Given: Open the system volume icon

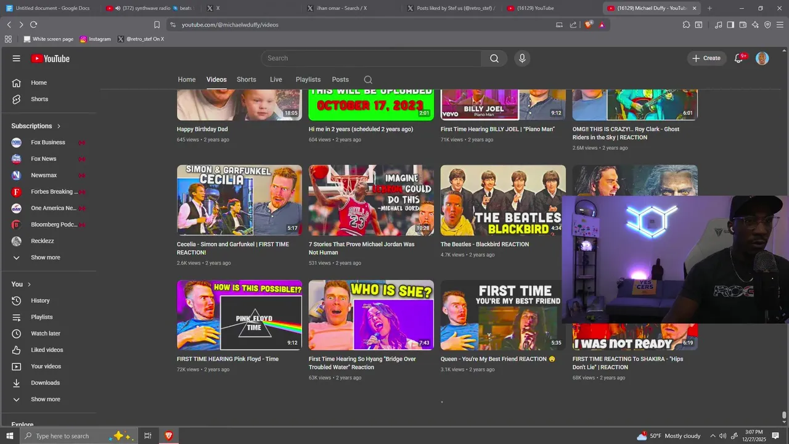Looking at the screenshot, I should coord(723,436).
